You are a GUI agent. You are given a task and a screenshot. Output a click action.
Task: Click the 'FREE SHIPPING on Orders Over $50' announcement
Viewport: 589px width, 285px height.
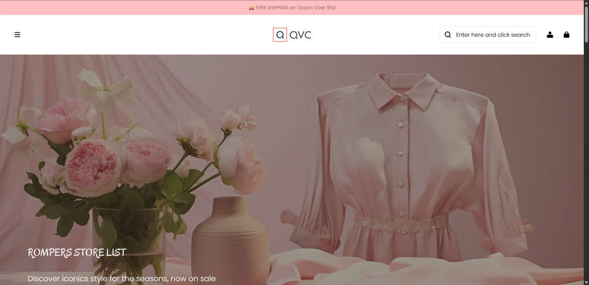click(292, 7)
